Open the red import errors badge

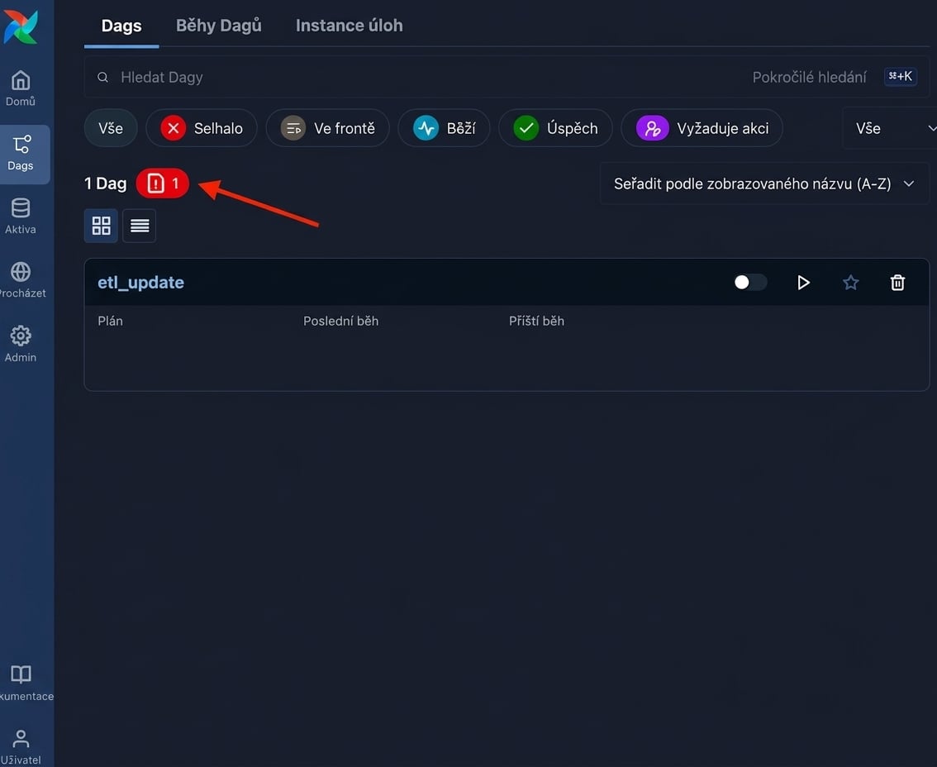coord(163,183)
